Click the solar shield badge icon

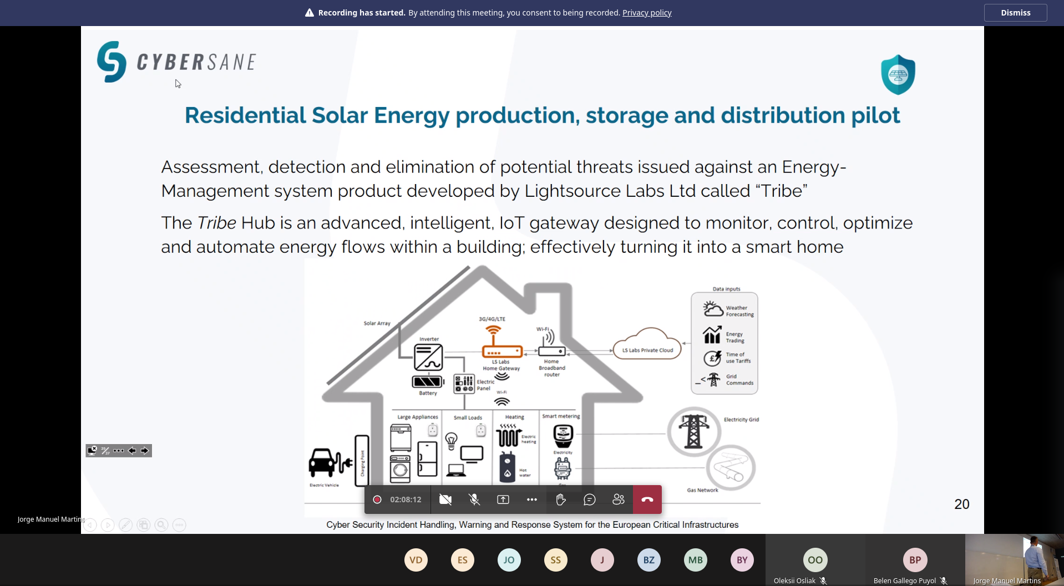pos(898,74)
